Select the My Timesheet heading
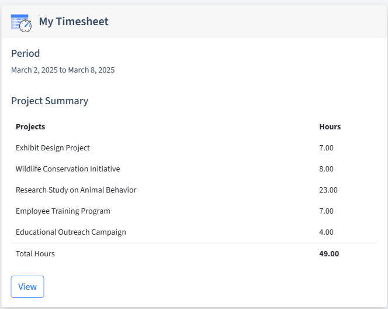 (74, 21)
